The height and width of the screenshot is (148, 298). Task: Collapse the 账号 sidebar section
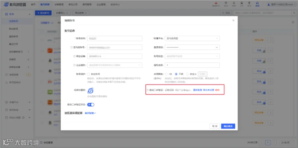[x=29, y=14]
